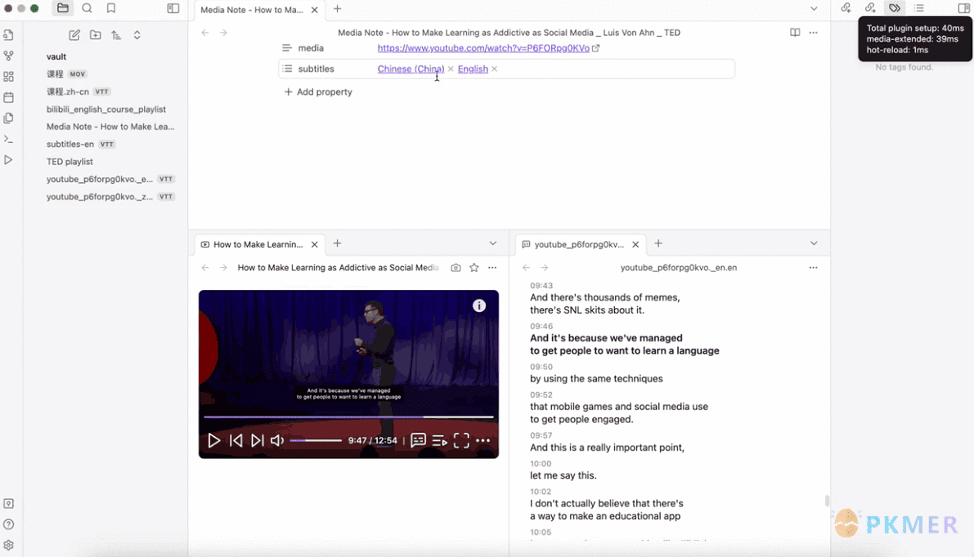Open transcript pane more options
Screen dimensions: 974x557
[814, 267]
